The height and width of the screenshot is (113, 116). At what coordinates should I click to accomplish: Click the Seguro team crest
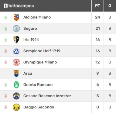(x=16, y=29)
